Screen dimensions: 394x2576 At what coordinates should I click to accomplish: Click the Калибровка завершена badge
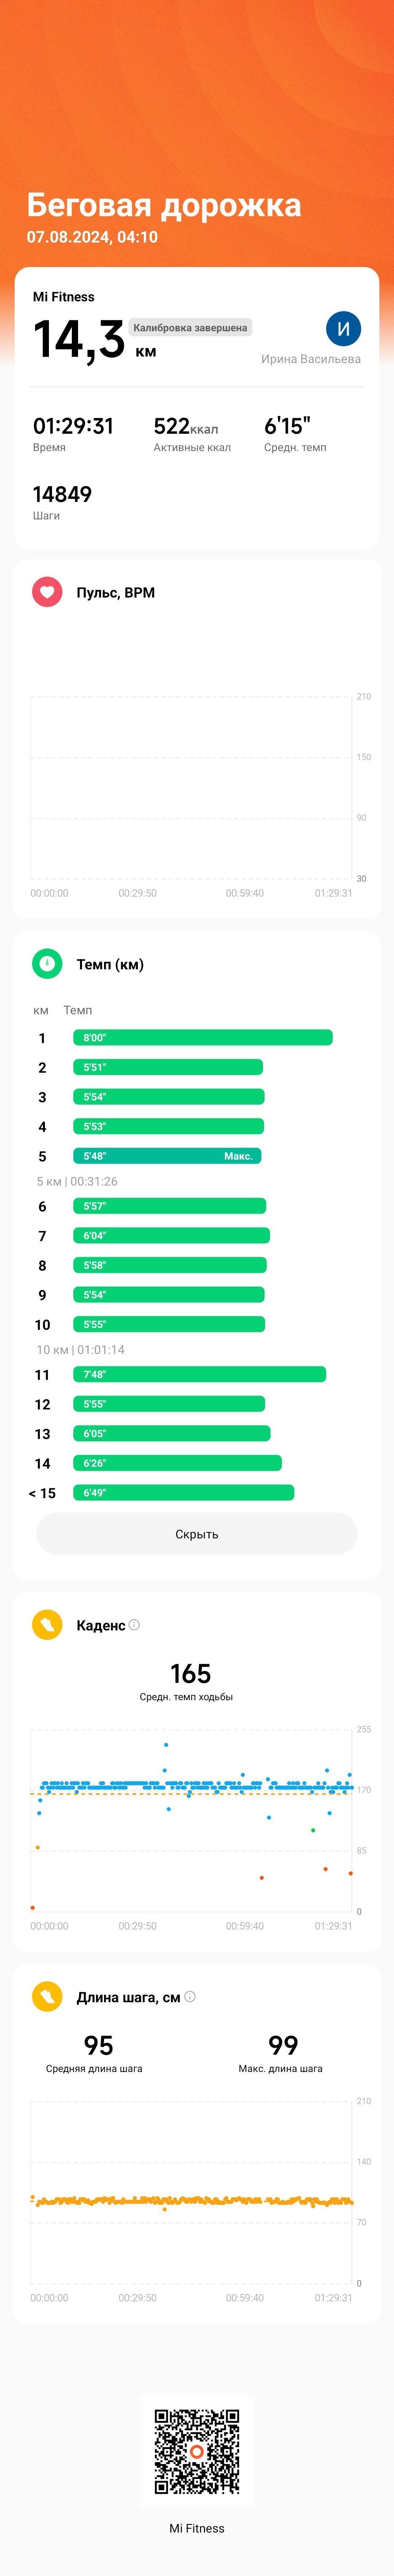[x=190, y=327]
